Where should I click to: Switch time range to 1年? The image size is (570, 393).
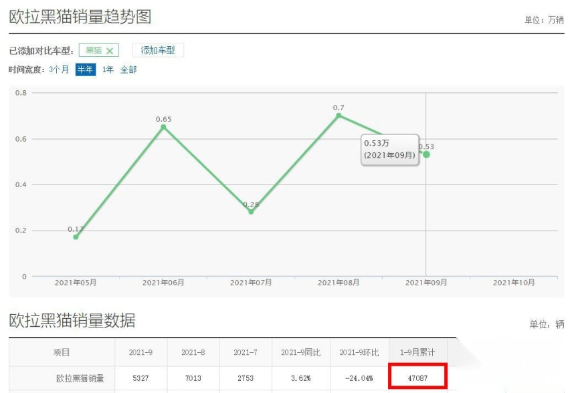pos(108,70)
